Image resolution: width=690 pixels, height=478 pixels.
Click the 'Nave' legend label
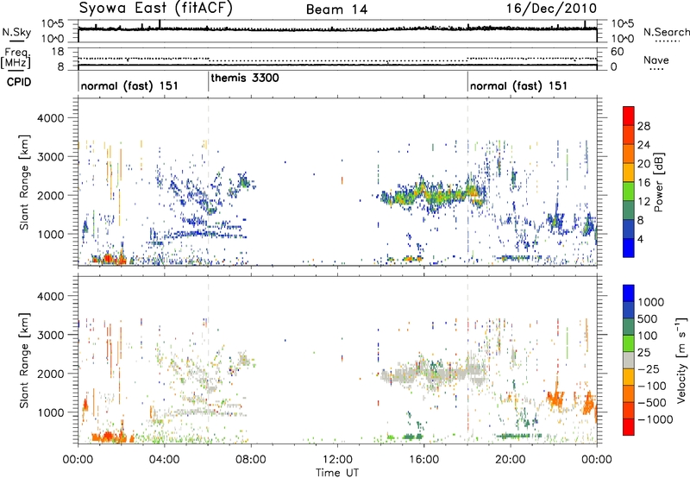click(x=655, y=60)
